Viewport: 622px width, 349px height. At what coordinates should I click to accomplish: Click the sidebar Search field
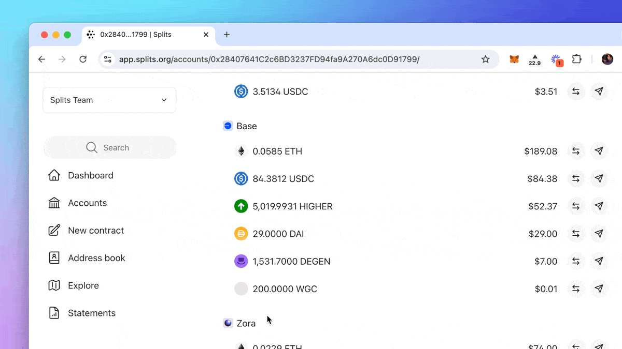110,147
